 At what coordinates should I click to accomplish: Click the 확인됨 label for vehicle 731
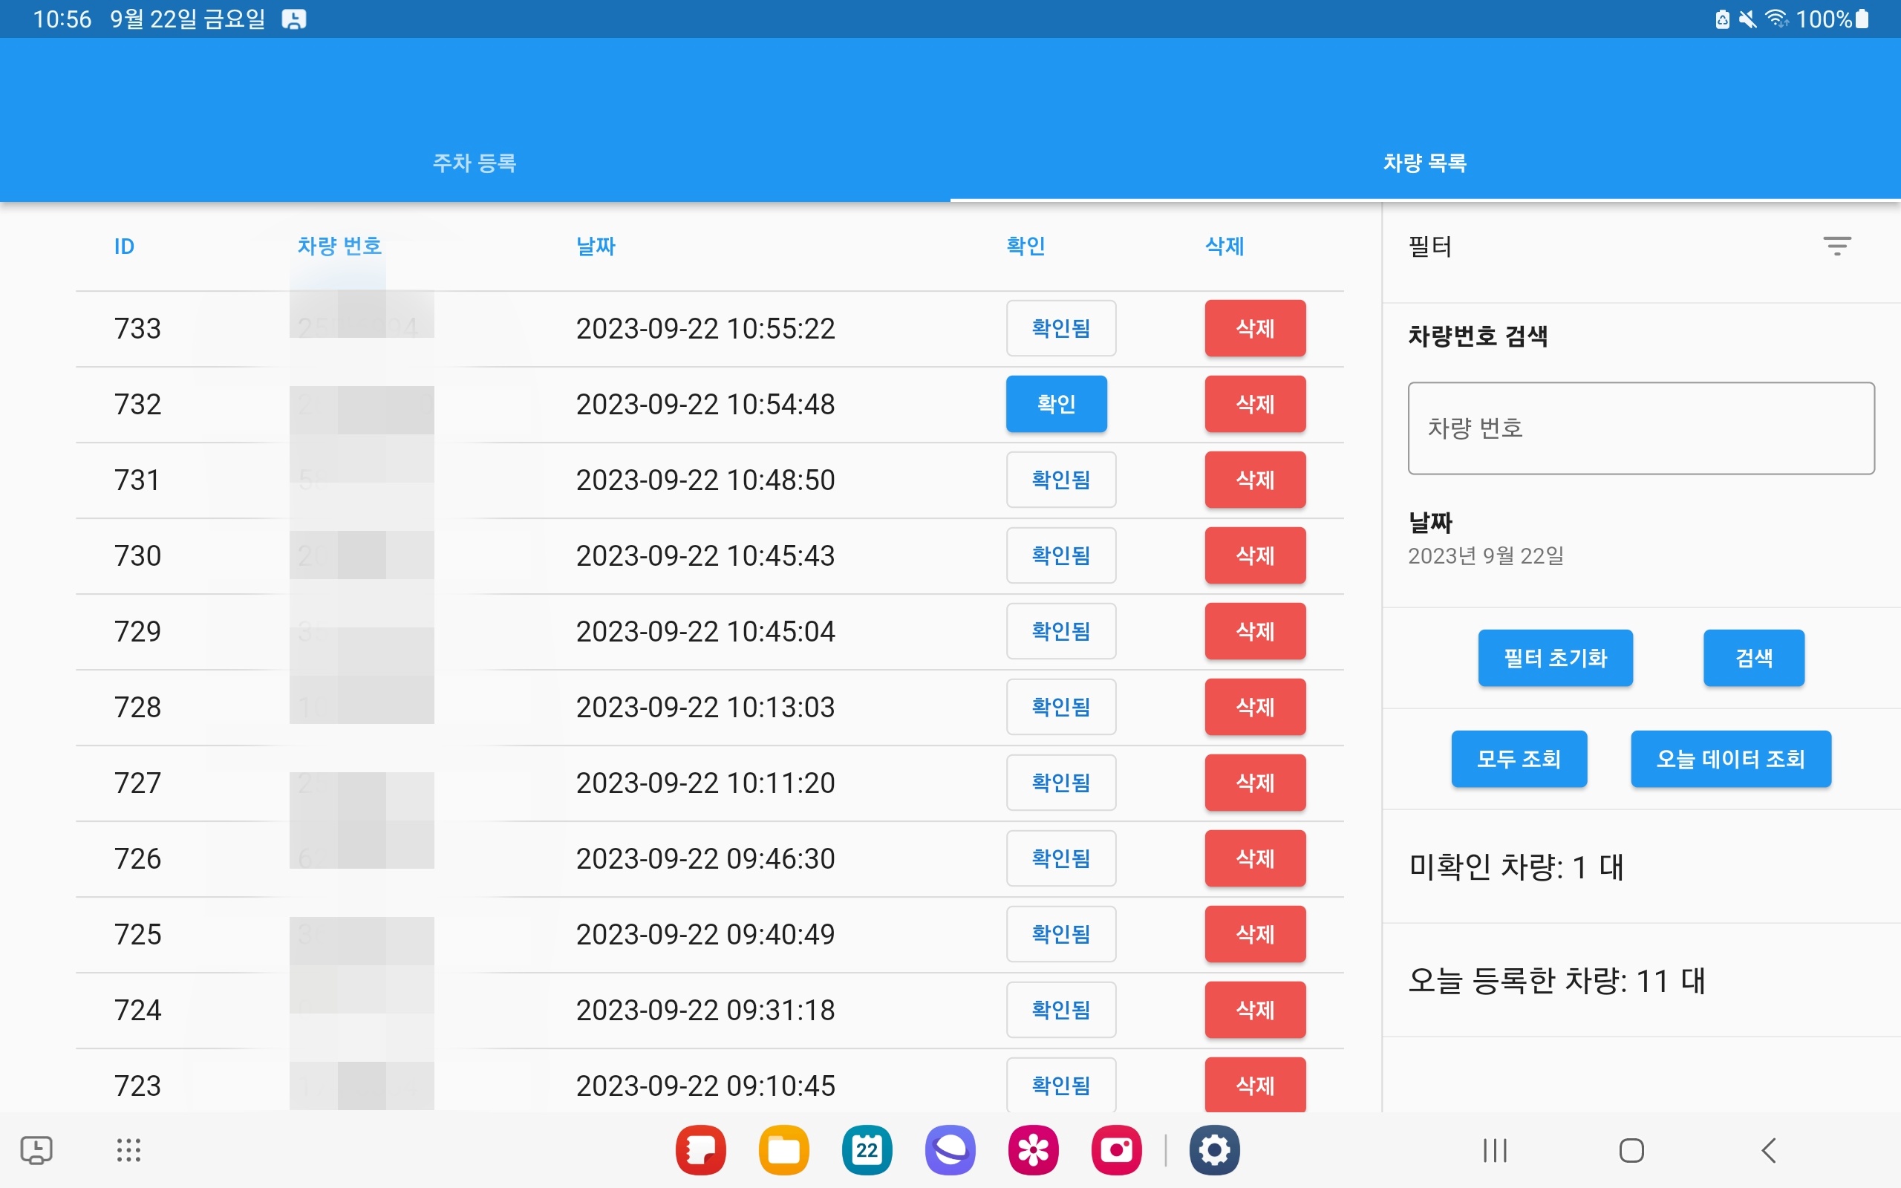click(x=1060, y=480)
